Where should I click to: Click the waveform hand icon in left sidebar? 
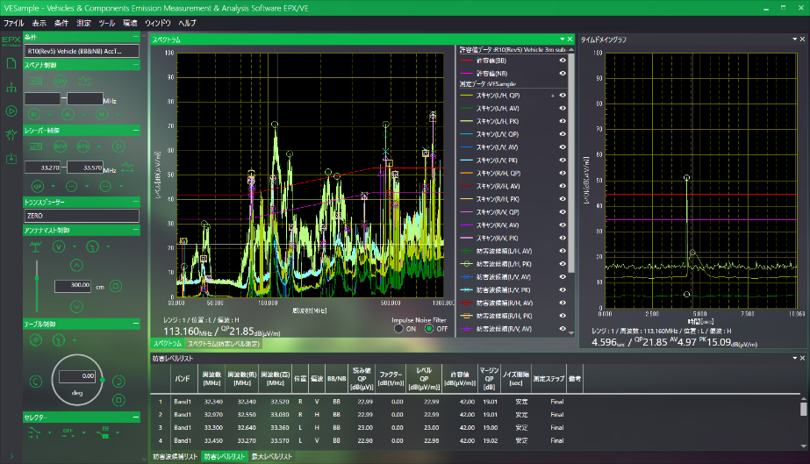coord(11,134)
